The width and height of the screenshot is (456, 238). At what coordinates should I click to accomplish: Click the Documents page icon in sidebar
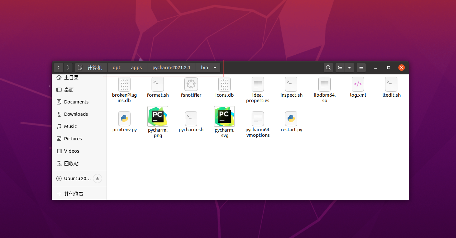[x=59, y=102]
